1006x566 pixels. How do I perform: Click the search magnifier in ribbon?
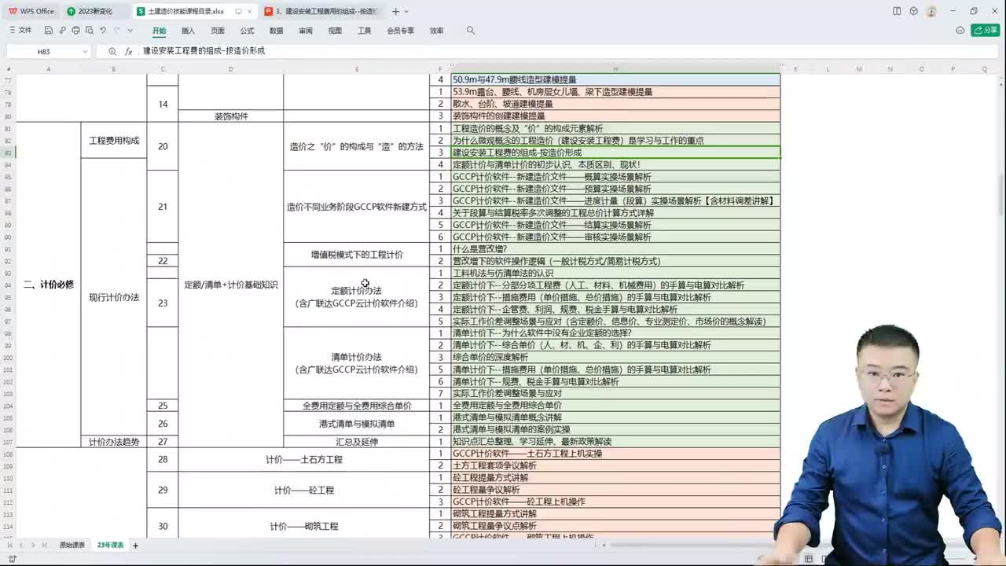(471, 31)
